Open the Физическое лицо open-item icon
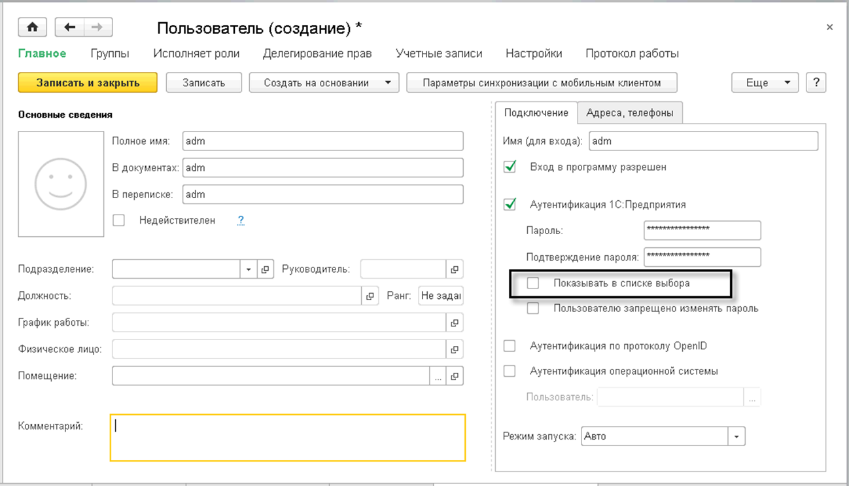Viewport: 849px width, 486px height. (455, 349)
